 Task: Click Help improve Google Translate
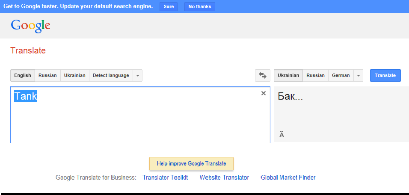tap(191, 163)
